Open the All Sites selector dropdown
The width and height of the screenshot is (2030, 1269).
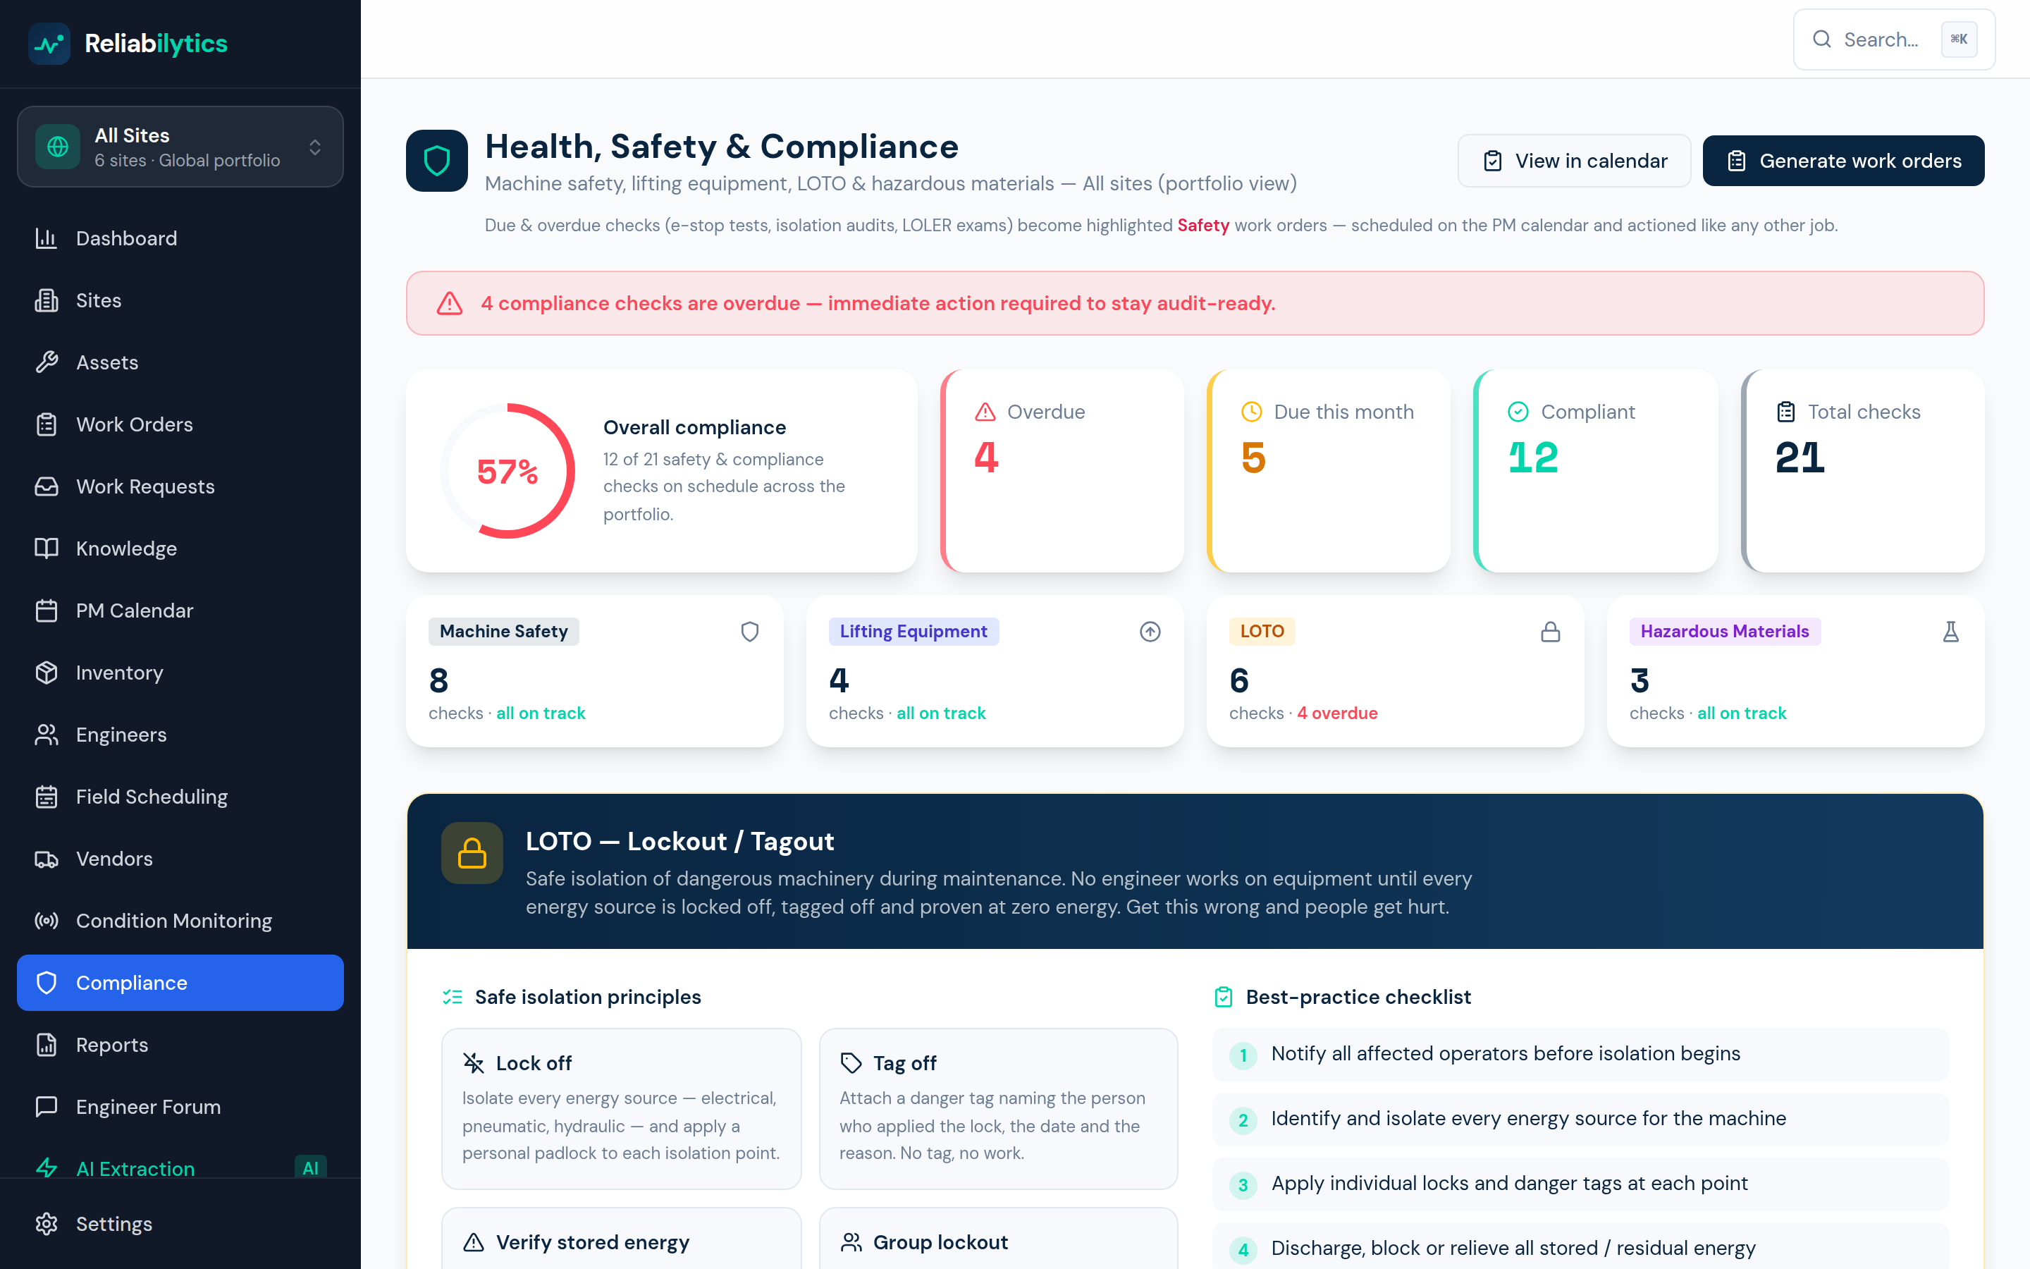(180, 147)
